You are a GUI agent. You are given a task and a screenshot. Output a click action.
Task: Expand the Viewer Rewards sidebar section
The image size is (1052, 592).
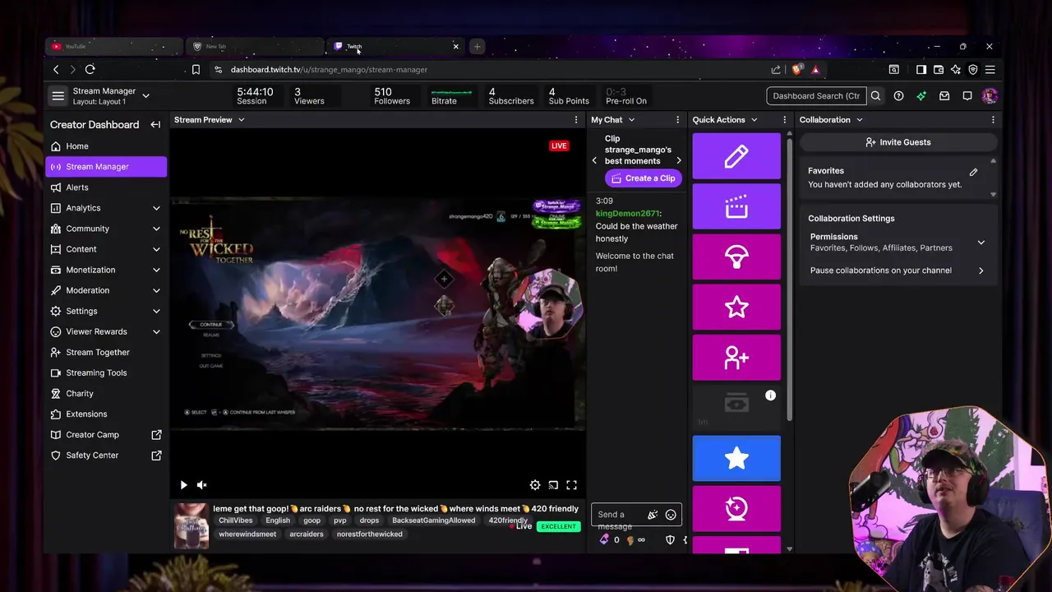tap(156, 331)
